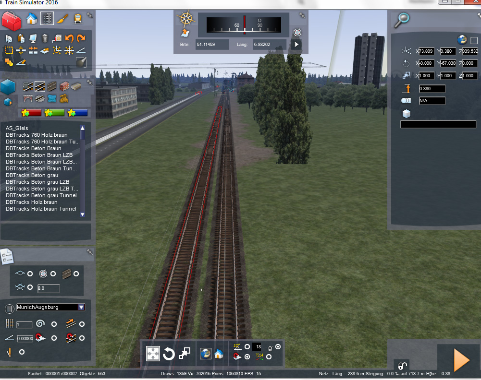Select the platform category icon
481x380 pixels.
coord(76,87)
